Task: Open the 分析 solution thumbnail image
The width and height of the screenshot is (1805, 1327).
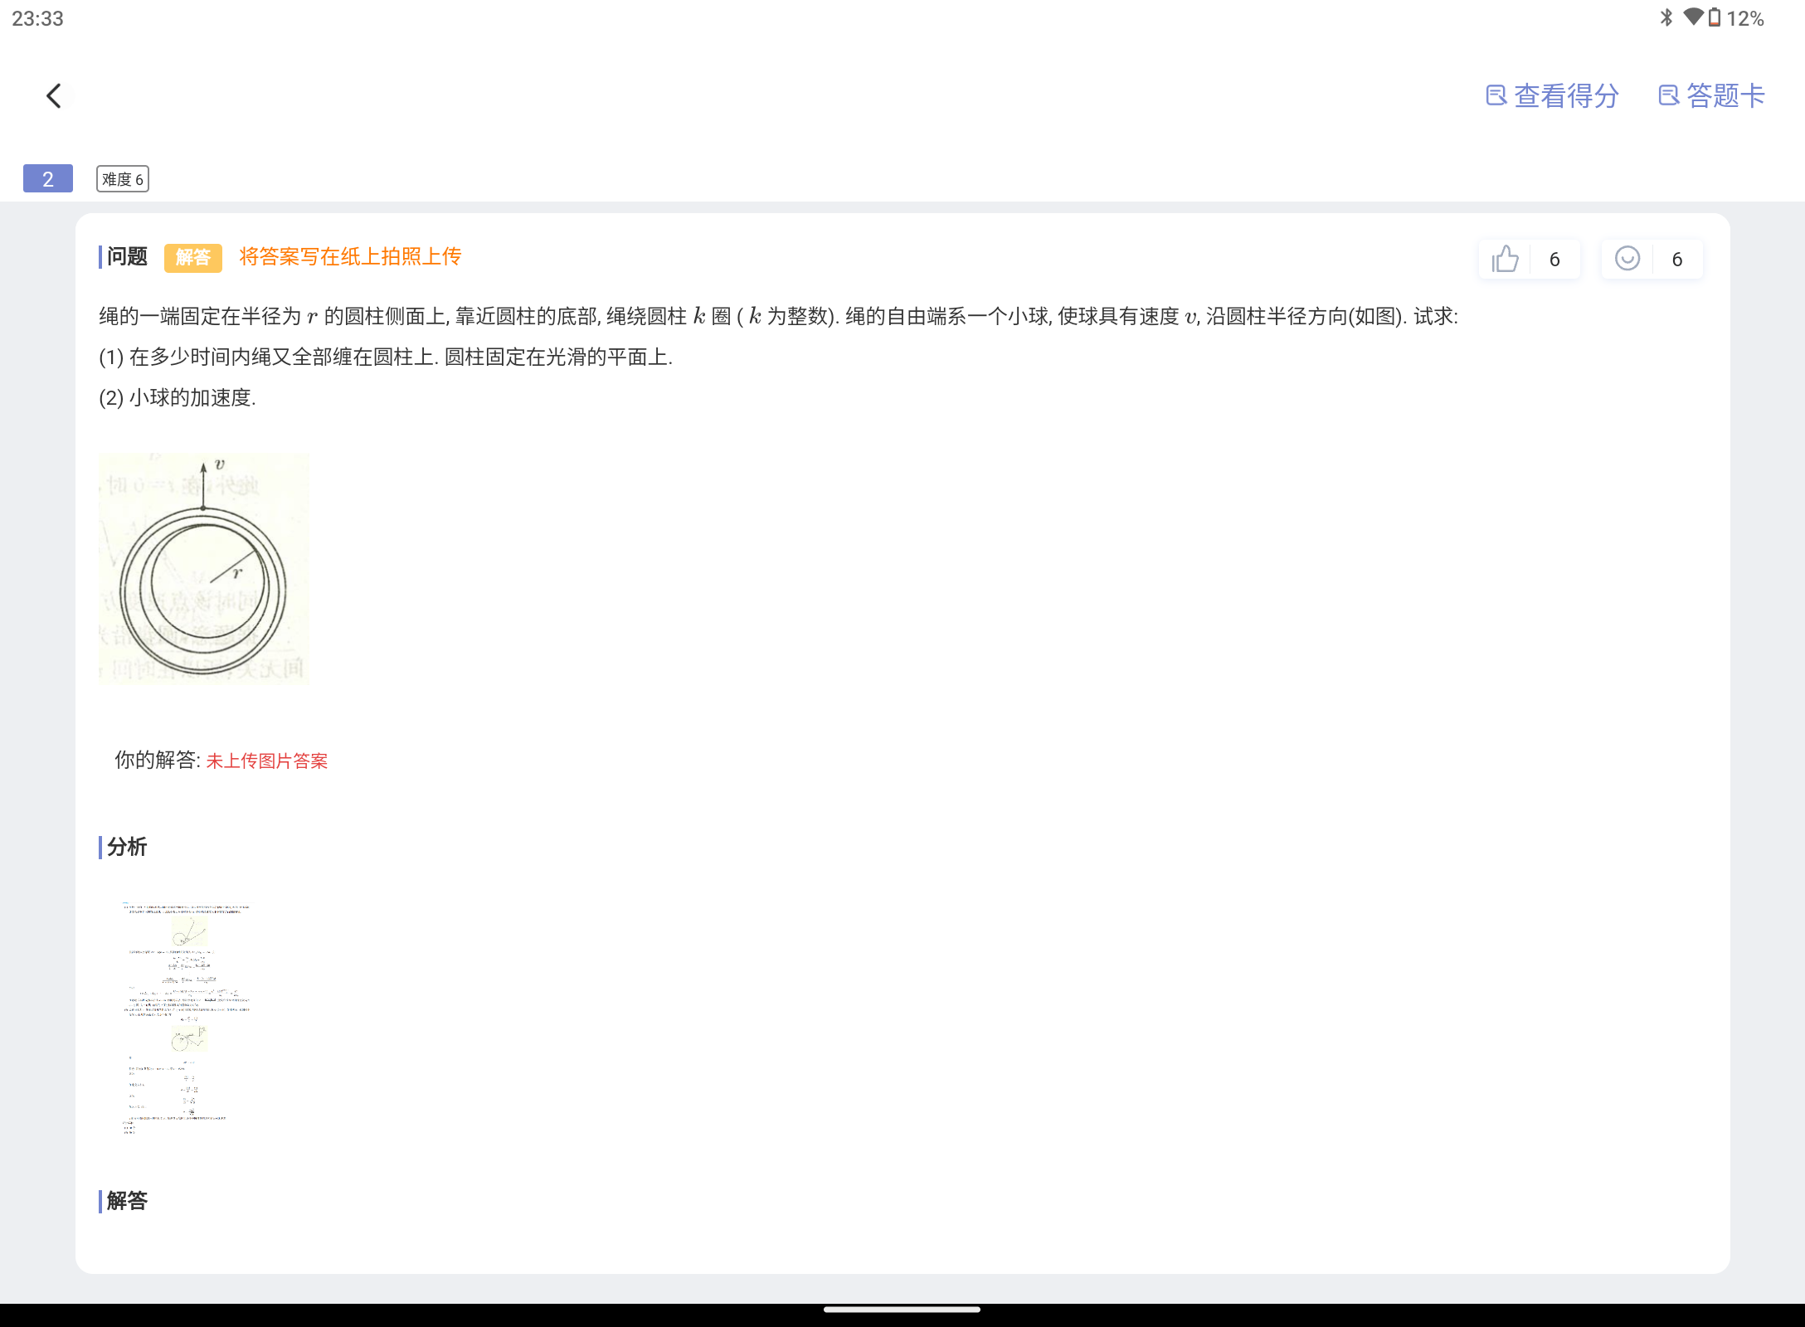Action: tap(187, 1018)
